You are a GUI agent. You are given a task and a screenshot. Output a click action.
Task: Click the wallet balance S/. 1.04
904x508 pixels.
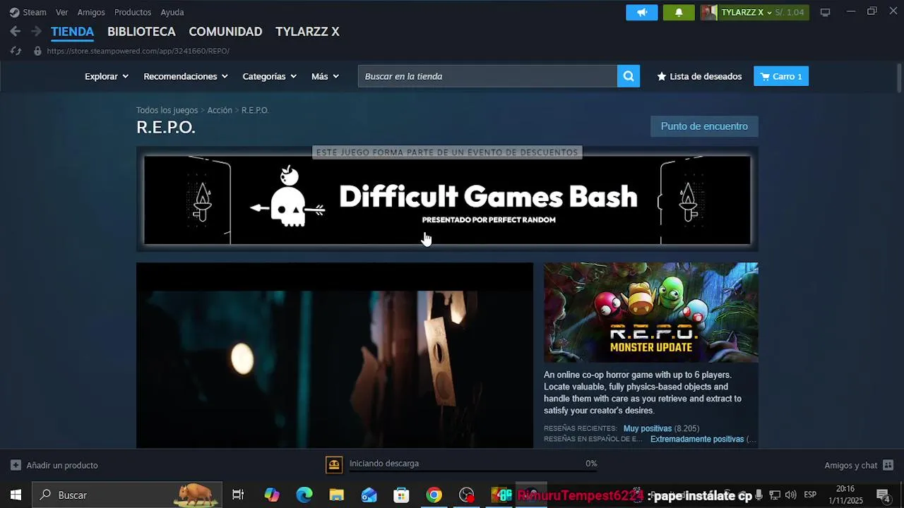tap(789, 12)
